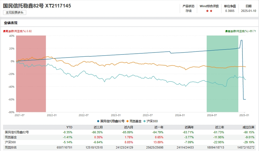Click the teal legend dot for 沪深300
Screen dimensions: 259x151
click(x=144, y=121)
